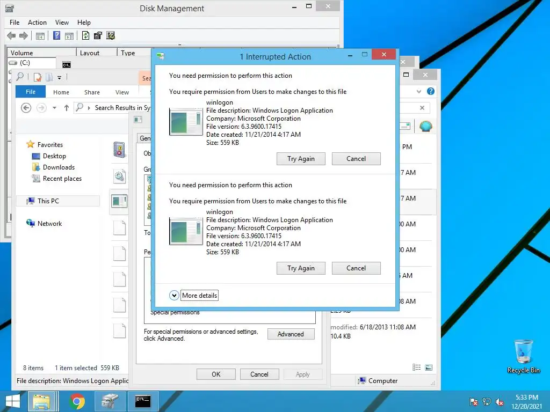Open View menu in Disk Management
550x412 pixels.
pos(62,23)
